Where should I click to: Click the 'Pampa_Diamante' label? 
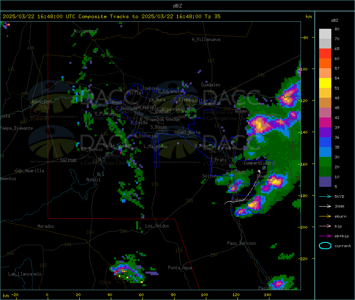point(17,128)
